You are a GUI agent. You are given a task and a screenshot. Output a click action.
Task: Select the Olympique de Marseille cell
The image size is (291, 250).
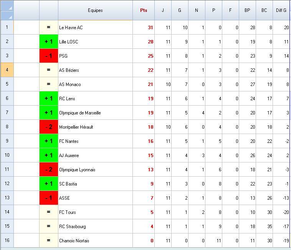tap(95, 113)
